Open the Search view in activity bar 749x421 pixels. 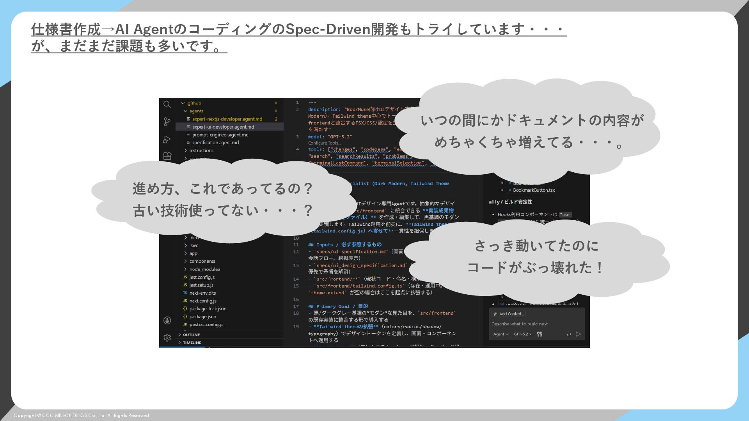[x=167, y=104]
